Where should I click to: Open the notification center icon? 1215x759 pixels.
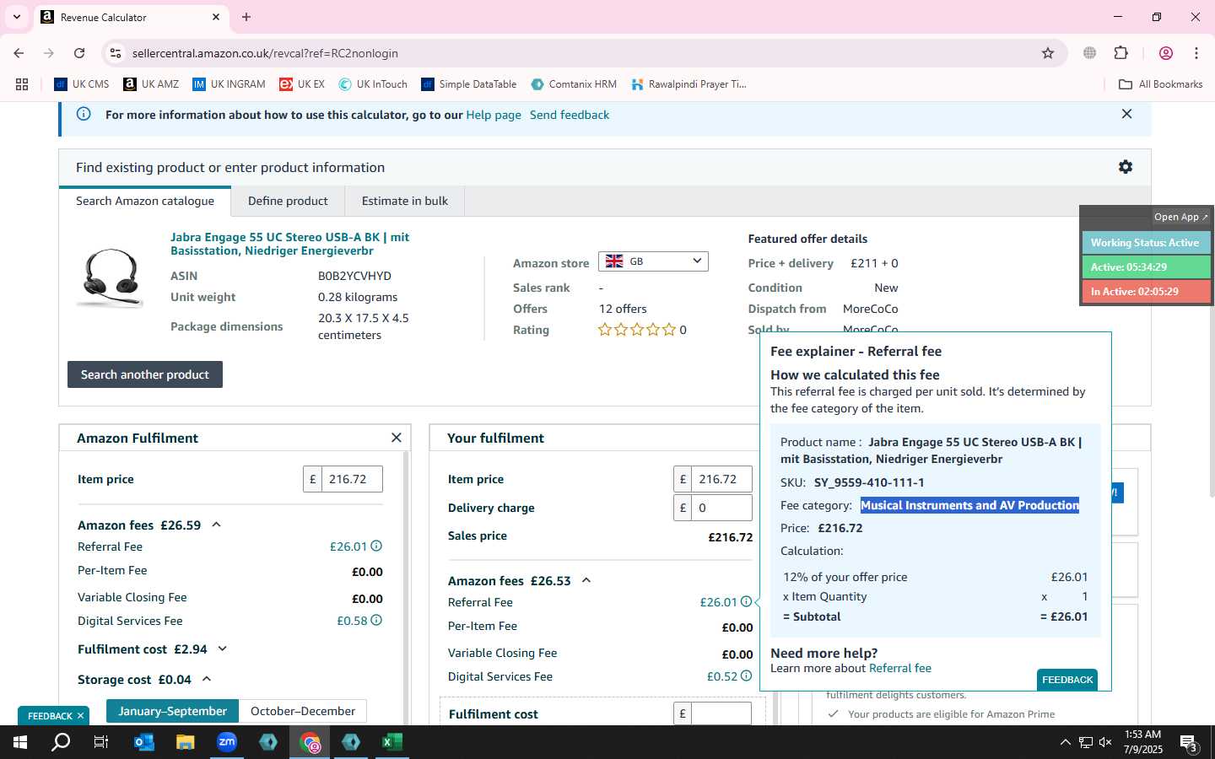click(x=1189, y=743)
